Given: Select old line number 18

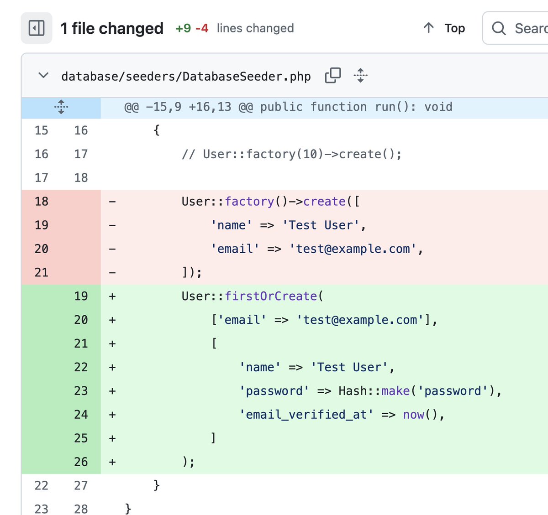Looking at the screenshot, I should [41, 201].
